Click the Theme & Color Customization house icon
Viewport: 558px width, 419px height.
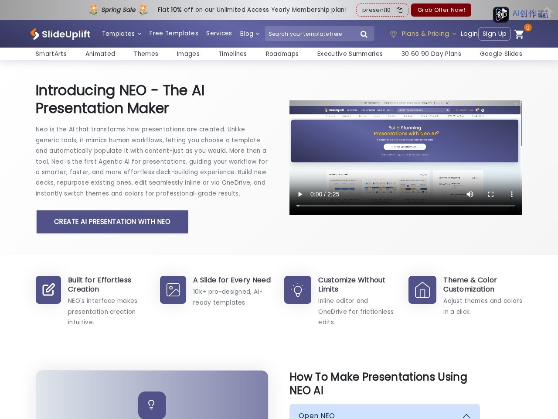pos(422,289)
